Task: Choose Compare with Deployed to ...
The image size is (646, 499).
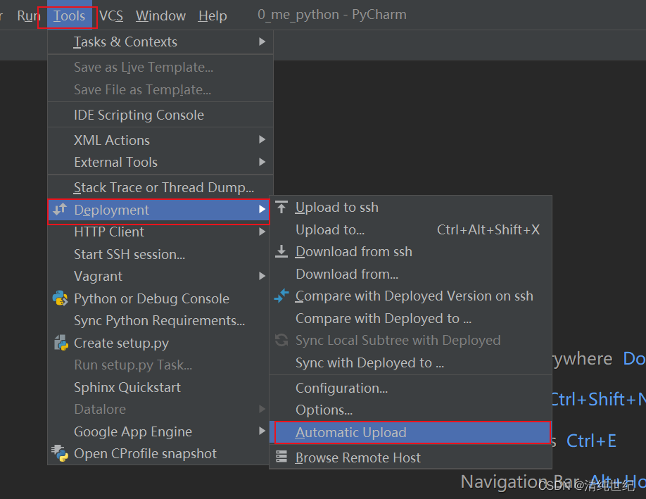Action: 410,318
